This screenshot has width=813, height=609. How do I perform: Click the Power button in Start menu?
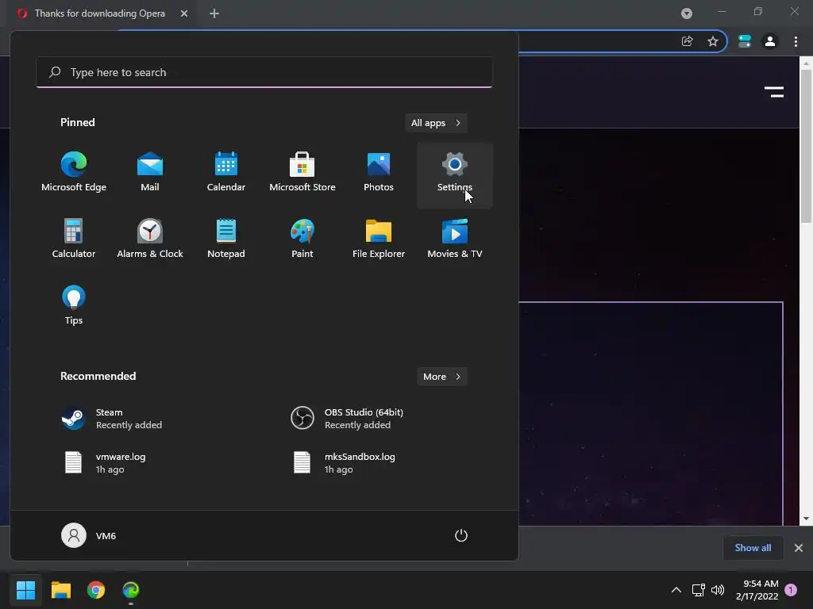[x=461, y=535]
